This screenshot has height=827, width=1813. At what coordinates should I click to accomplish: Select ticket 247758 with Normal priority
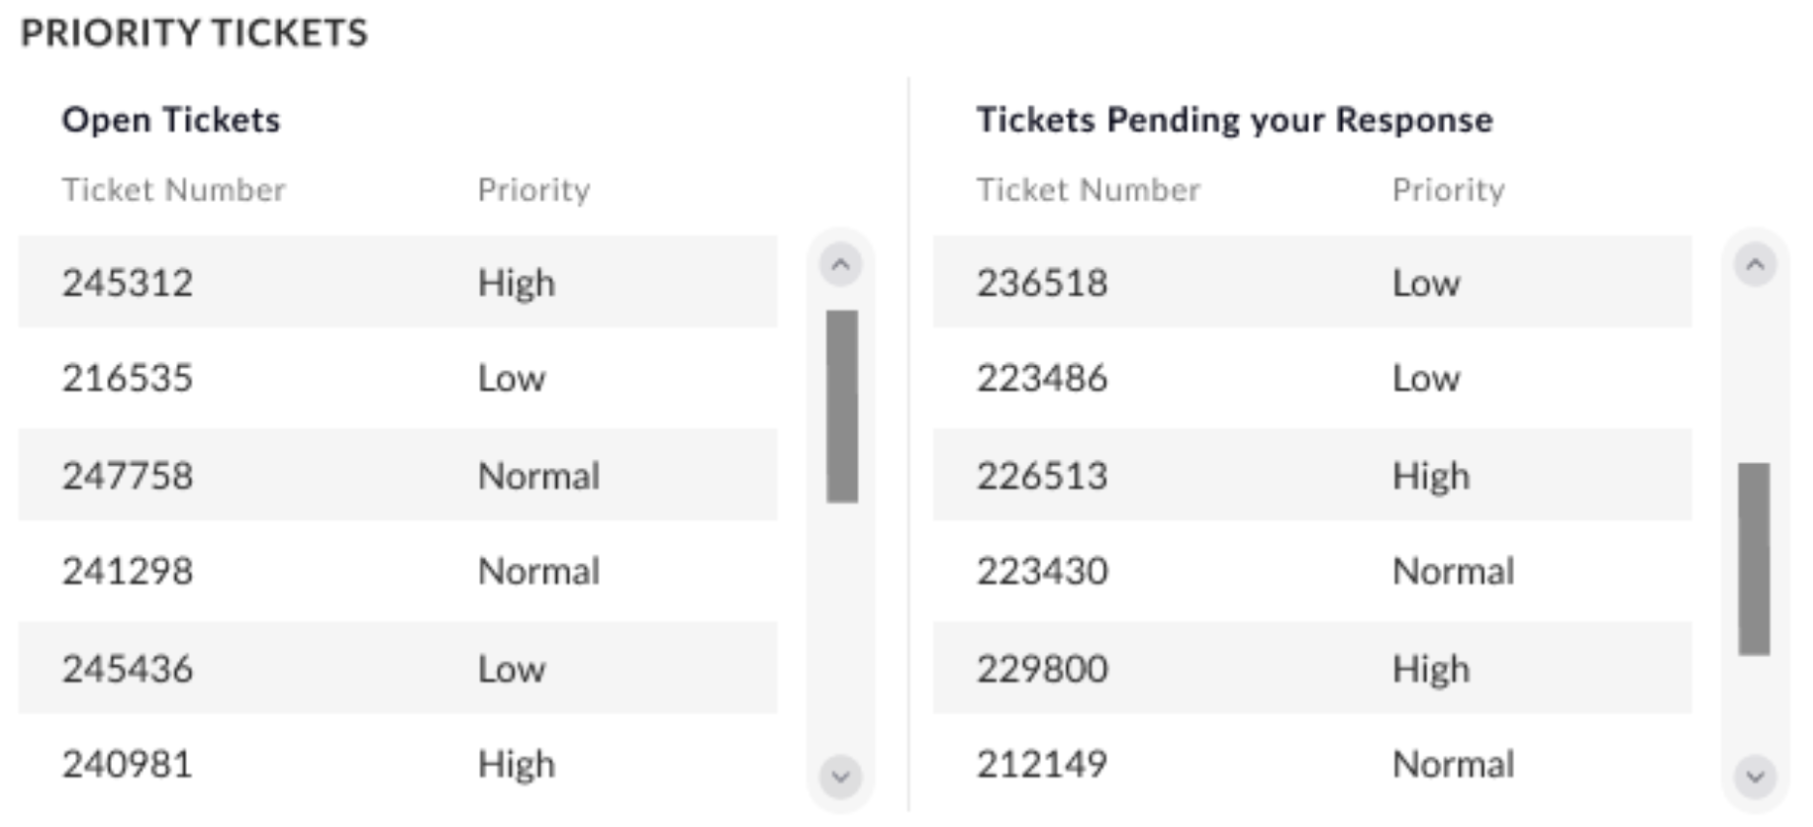click(128, 476)
